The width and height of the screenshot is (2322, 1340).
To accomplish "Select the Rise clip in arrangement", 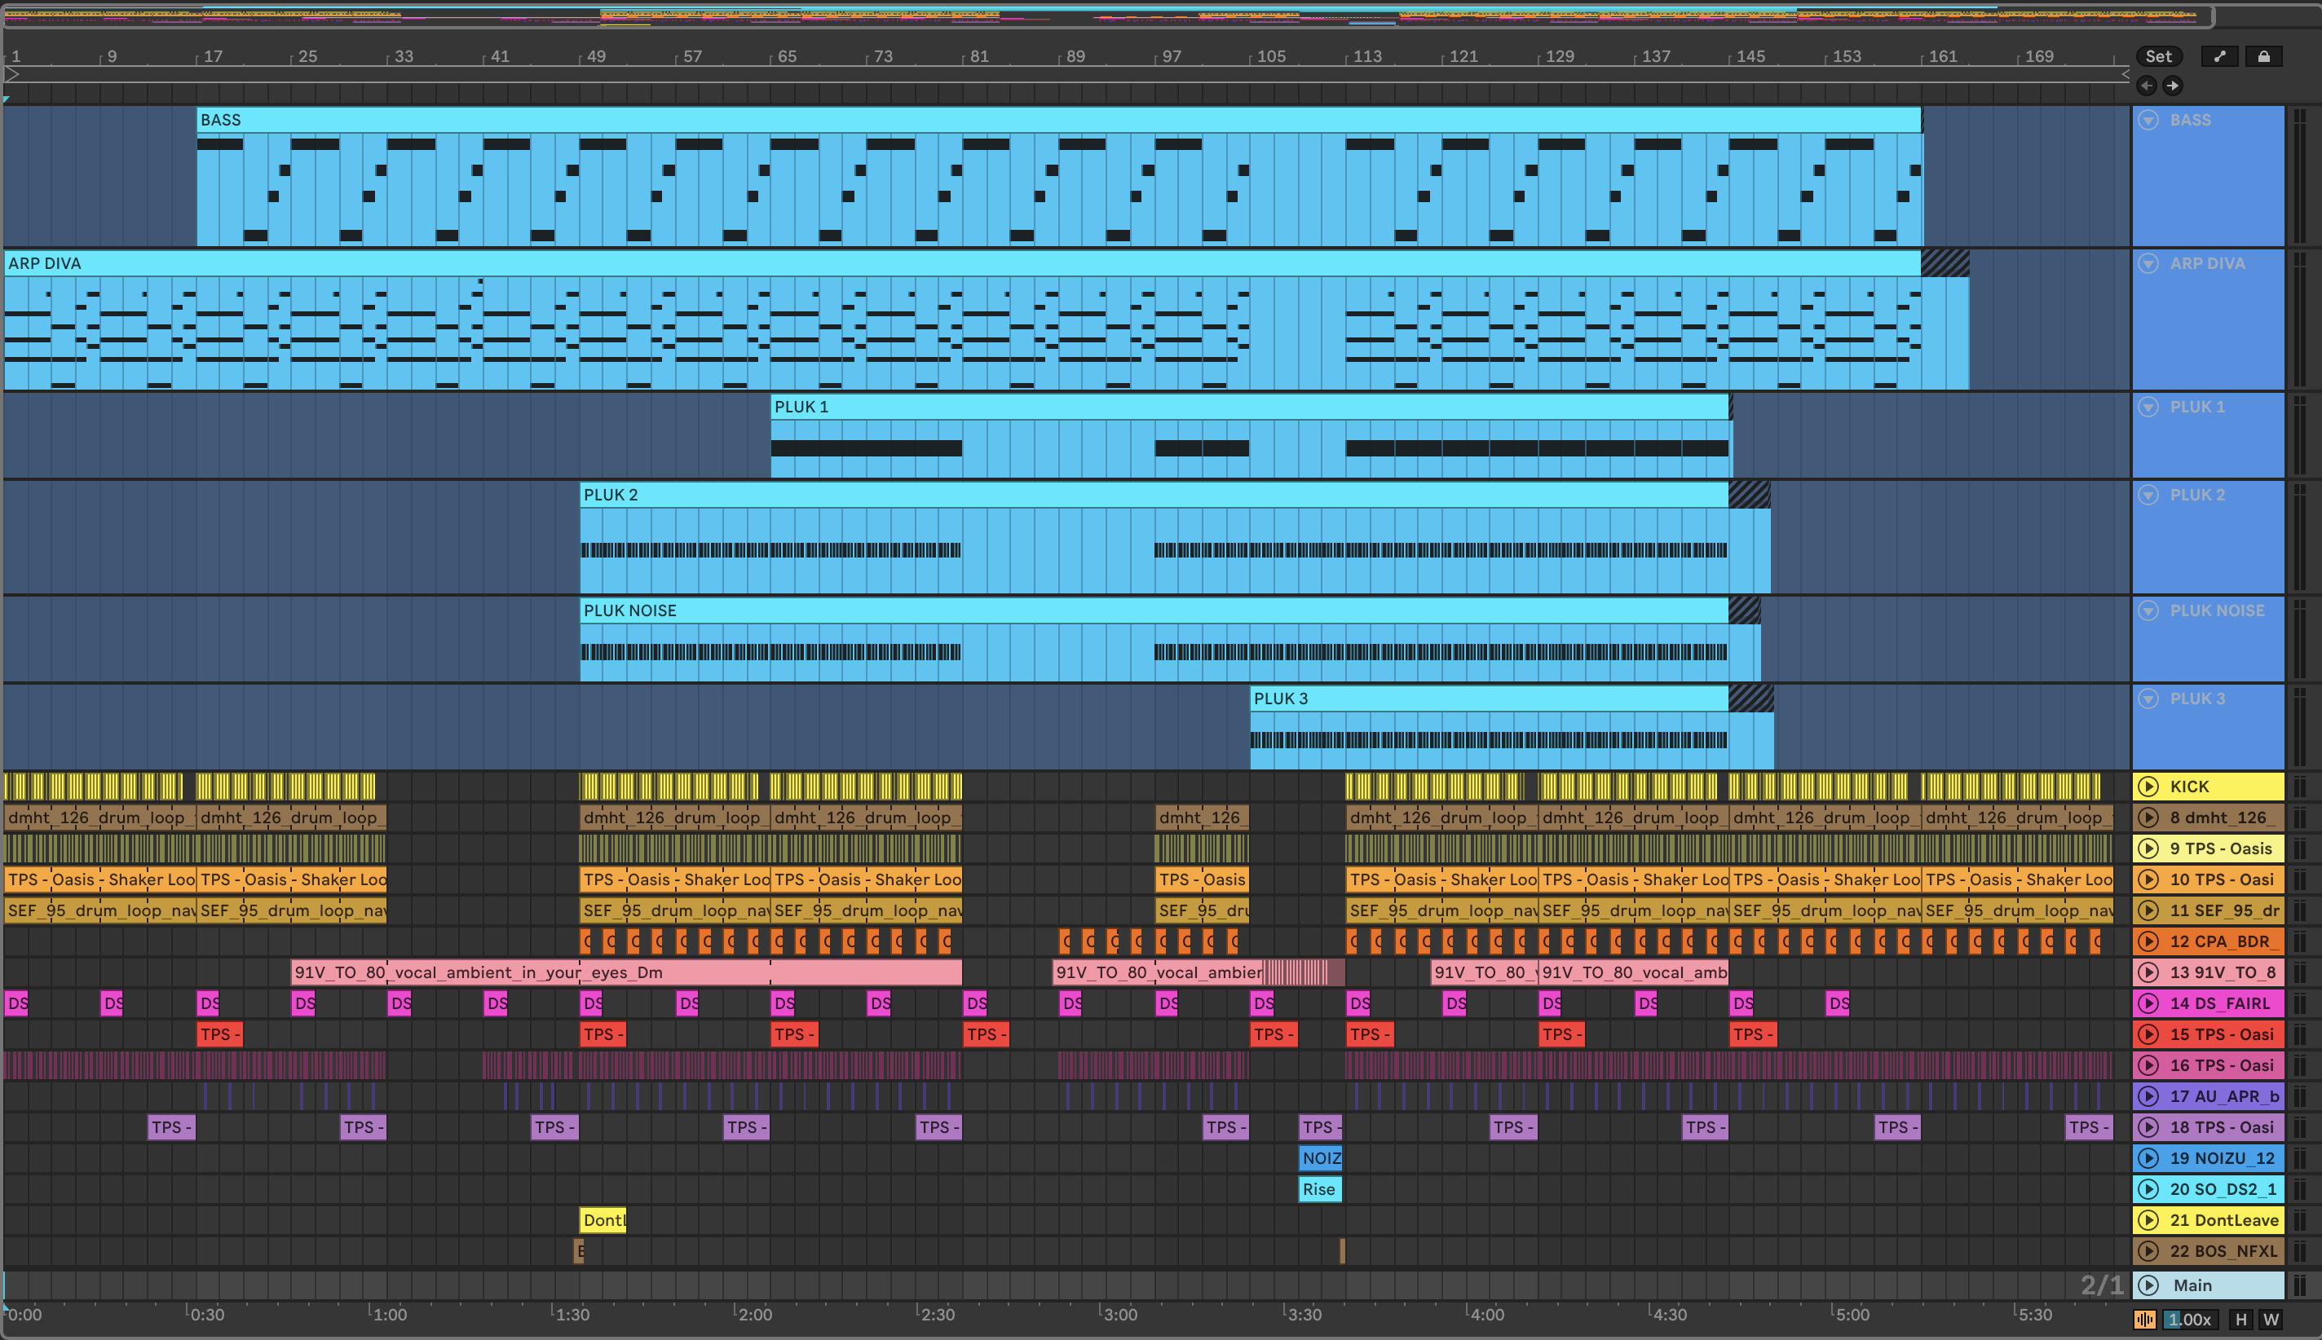I will coord(1319,1189).
